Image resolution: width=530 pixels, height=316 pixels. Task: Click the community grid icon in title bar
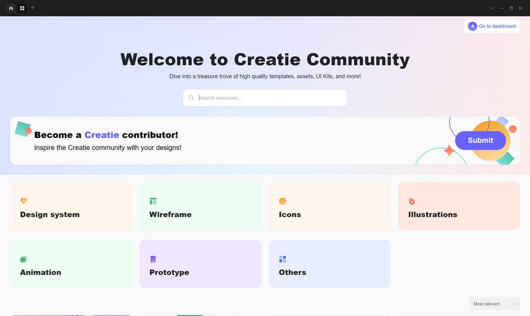22,8
